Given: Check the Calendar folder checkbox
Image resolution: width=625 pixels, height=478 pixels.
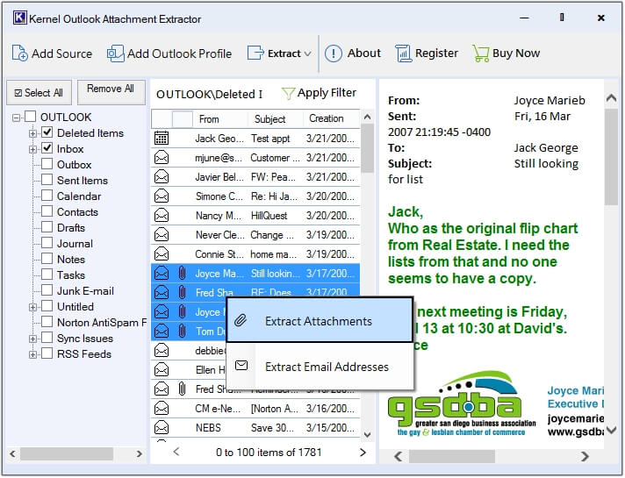Looking at the screenshot, I should coord(47,196).
